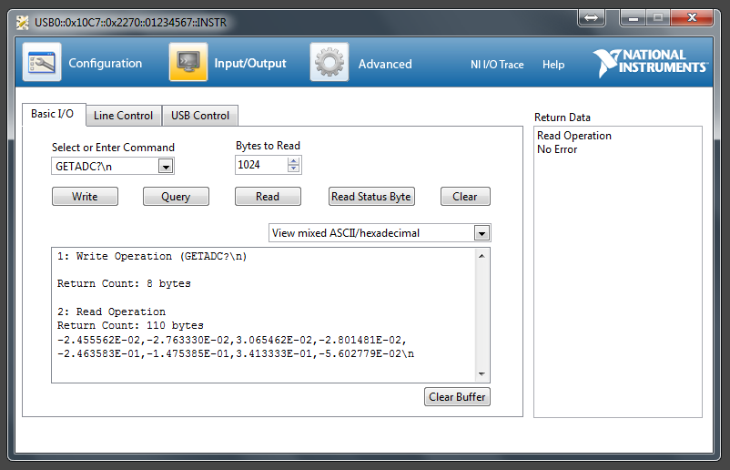The image size is (730, 470).
Task: Open the Configuration wrench icon
Action: click(x=42, y=62)
